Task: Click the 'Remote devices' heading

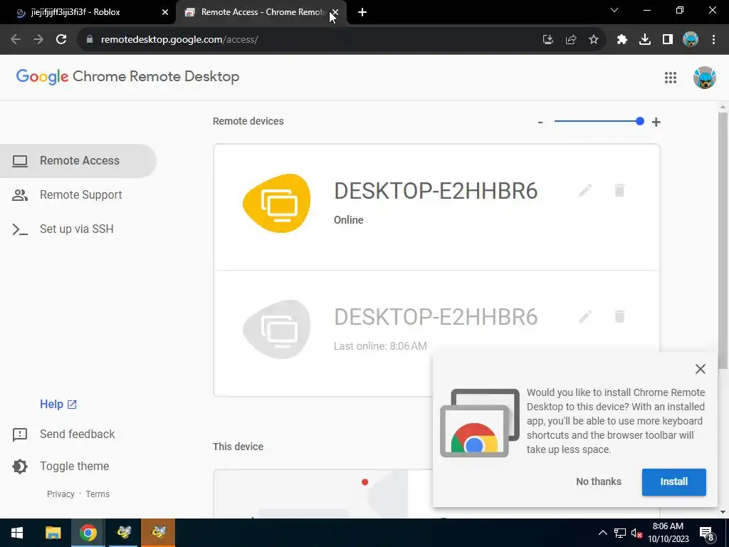Action: click(x=248, y=121)
